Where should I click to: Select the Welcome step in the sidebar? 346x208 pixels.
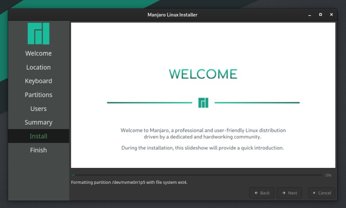coord(38,54)
